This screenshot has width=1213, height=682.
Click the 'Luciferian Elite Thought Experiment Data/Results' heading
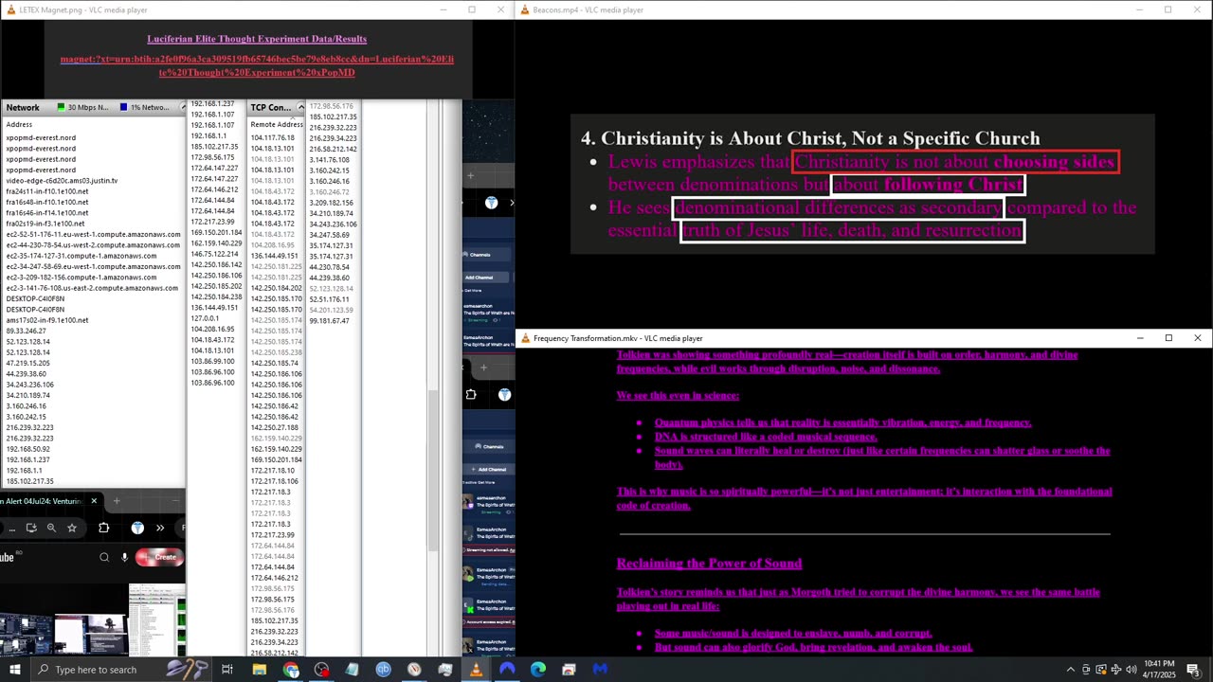(257, 39)
